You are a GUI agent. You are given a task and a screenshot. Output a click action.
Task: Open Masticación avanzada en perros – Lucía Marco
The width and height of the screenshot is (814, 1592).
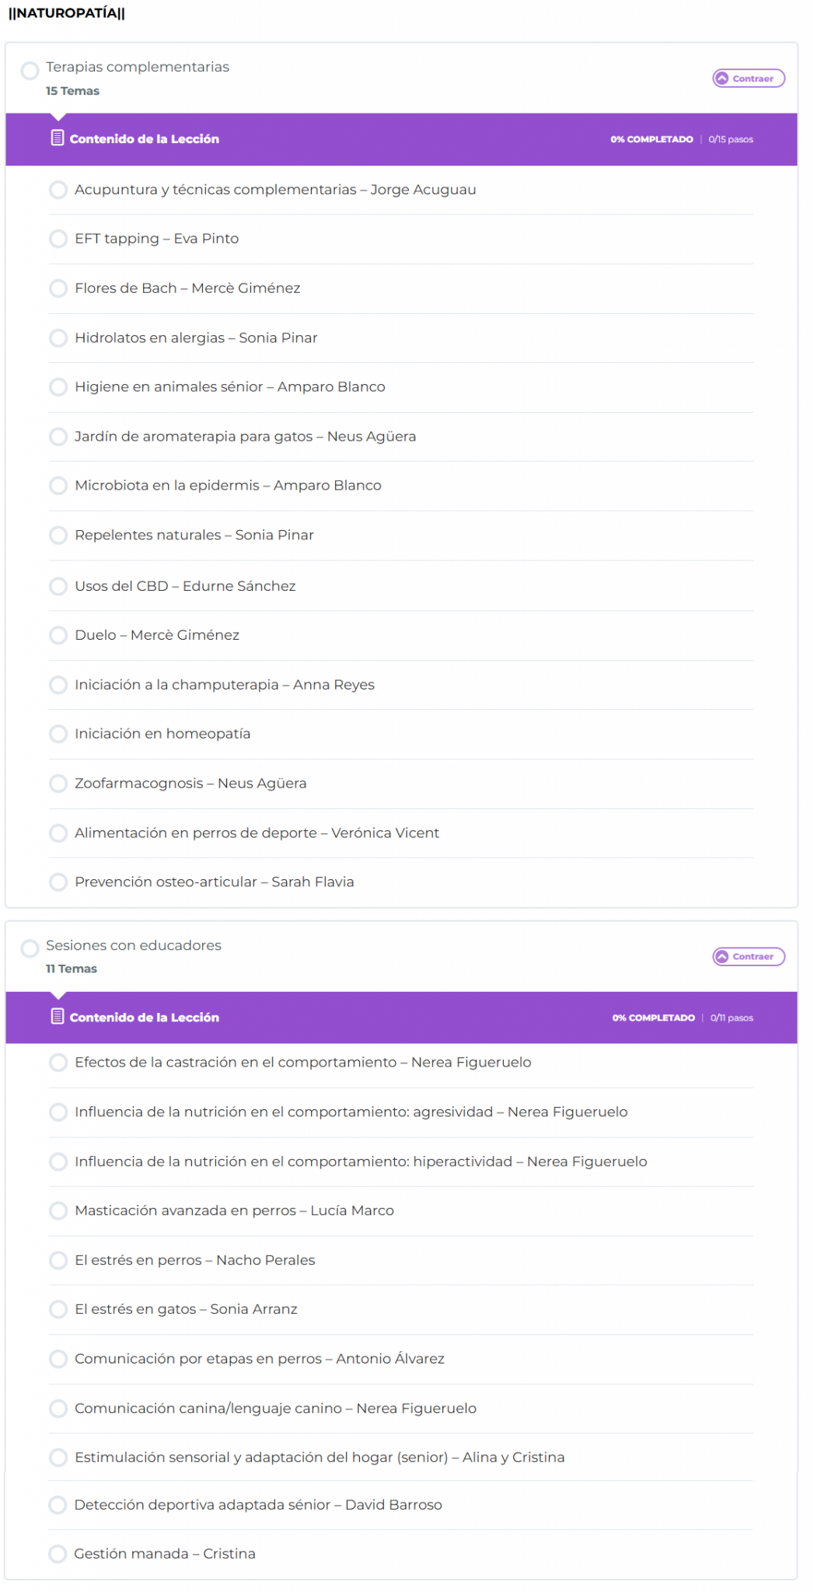pyautogui.click(x=234, y=1211)
